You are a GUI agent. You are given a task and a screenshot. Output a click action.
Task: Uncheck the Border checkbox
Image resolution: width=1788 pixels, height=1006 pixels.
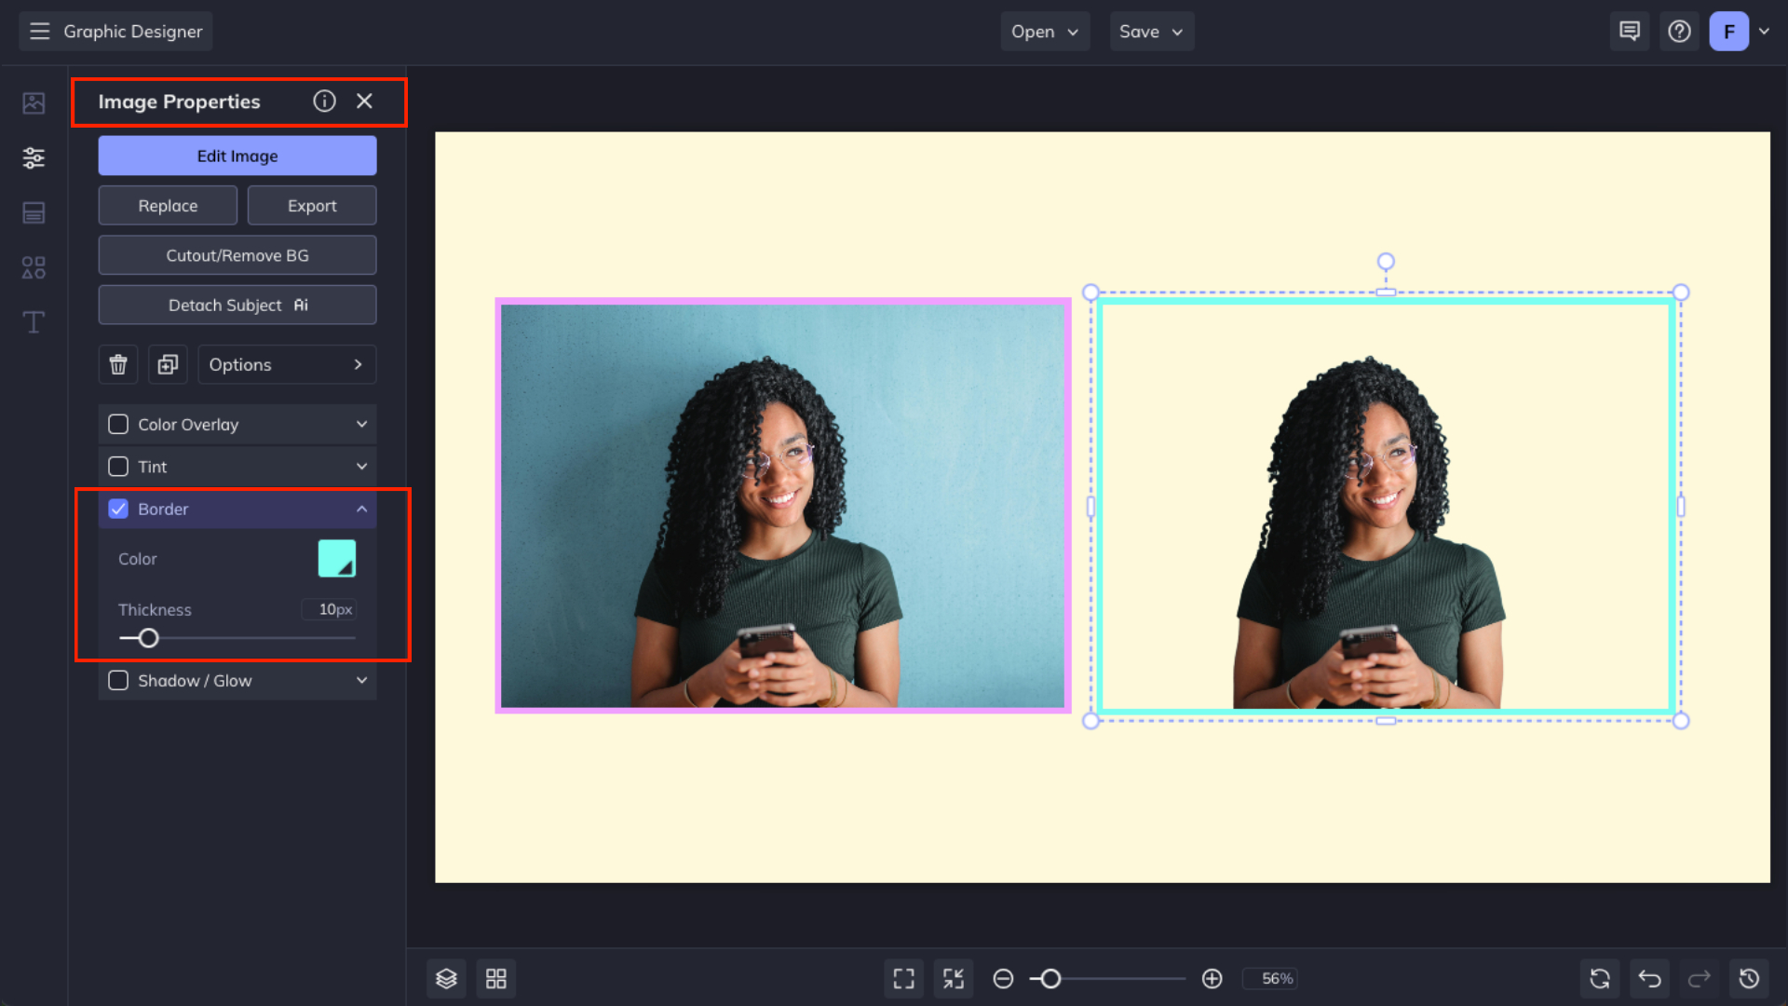[118, 509]
